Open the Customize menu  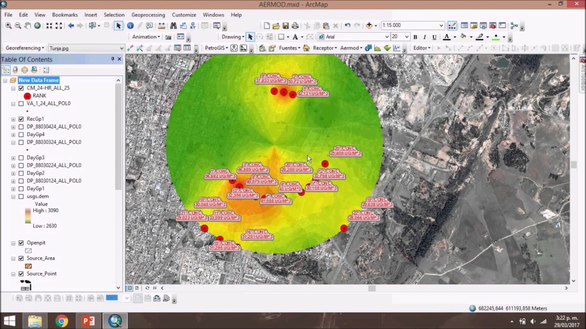coord(184,15)
